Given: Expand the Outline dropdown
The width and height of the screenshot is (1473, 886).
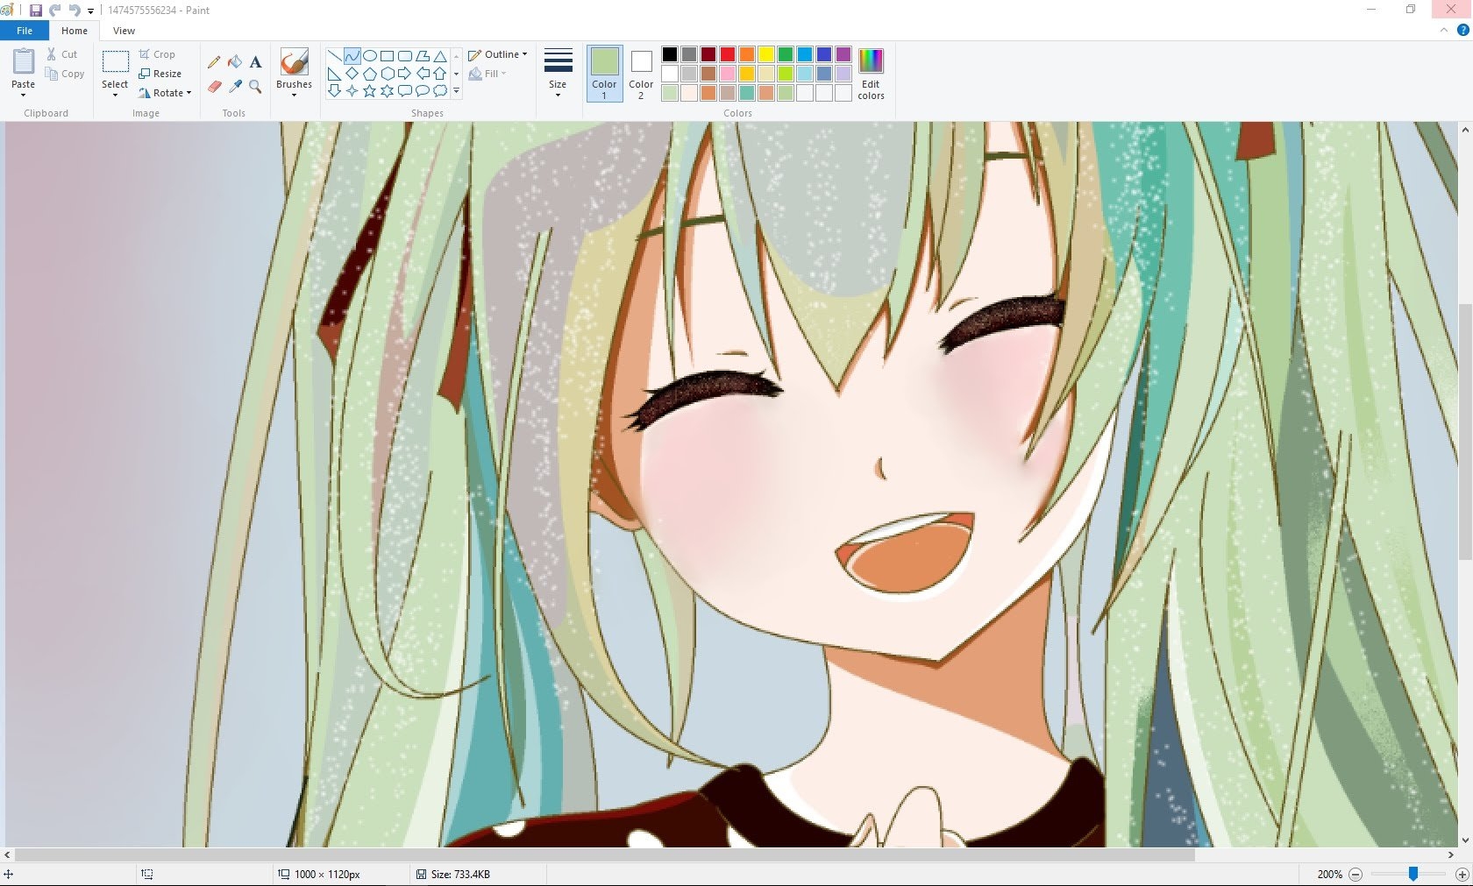Looking at the screenshot, I should (497, 54).
